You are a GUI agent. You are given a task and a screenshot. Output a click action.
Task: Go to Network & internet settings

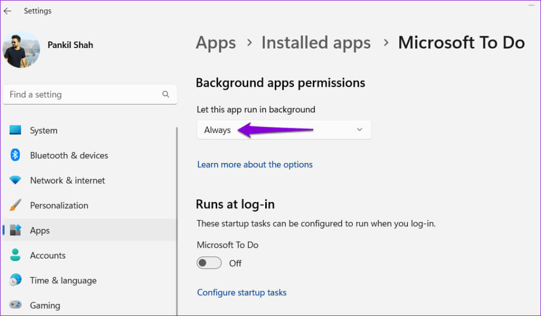(90, 180)
